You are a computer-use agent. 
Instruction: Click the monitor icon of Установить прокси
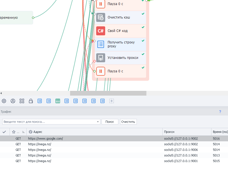coord(101,58)
